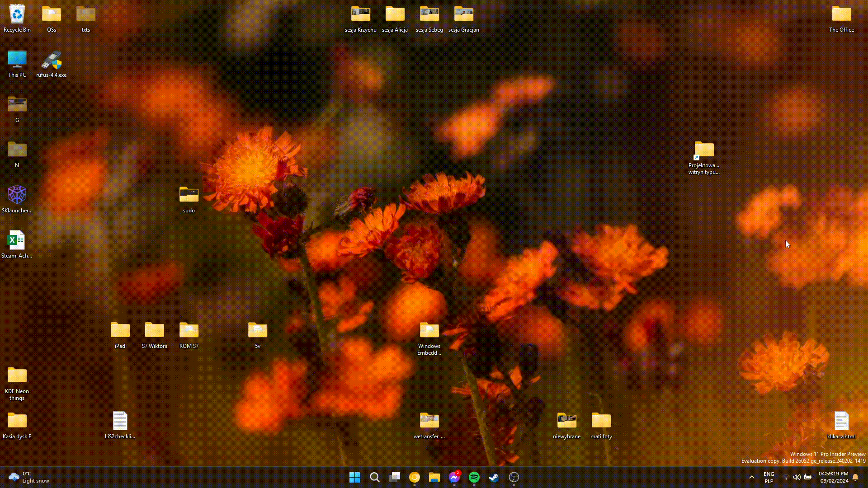Launch Spotify from the taskbar
The width and height of the screenshot is (868, 488).
[x=474, y=477]
